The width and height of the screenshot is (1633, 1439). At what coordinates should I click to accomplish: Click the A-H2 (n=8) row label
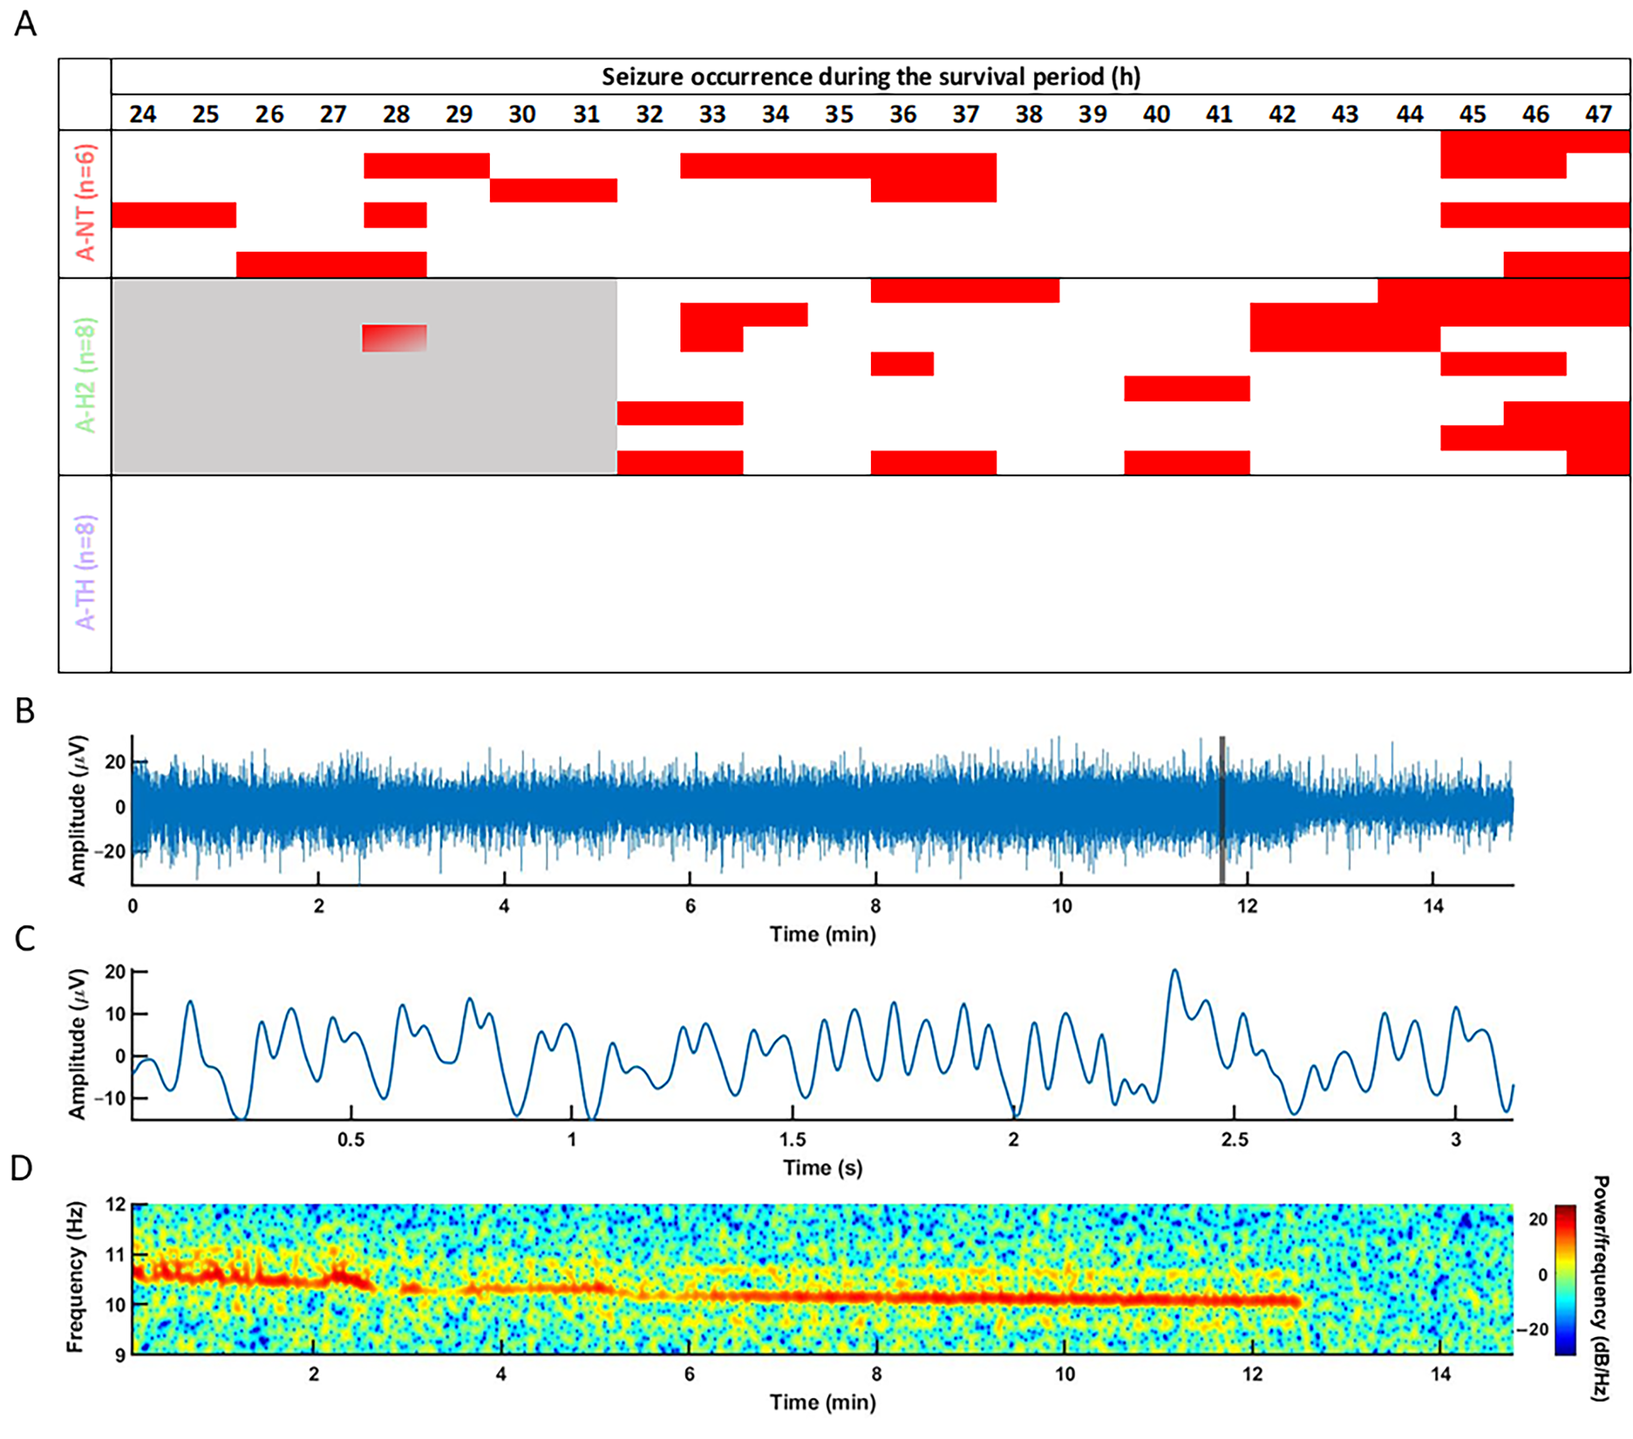coord(85,376)
